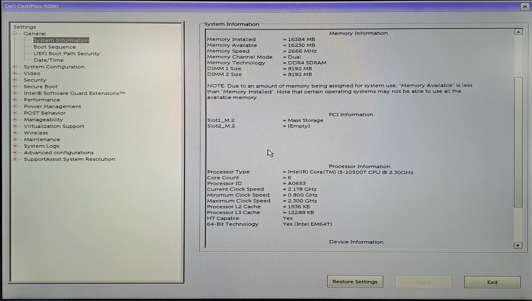Expand the Security node

point(15,80)
